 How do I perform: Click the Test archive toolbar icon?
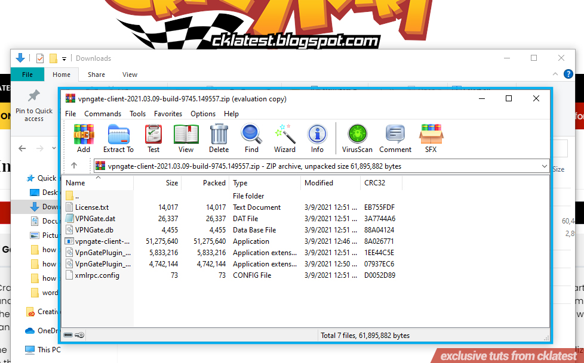click(x=153, y=134)
